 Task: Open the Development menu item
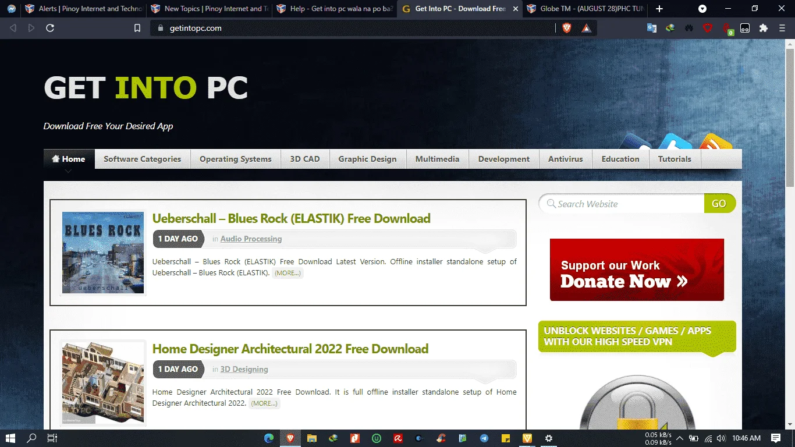coord(504,159)
